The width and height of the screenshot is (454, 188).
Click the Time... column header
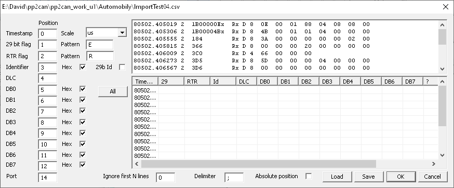145,82
